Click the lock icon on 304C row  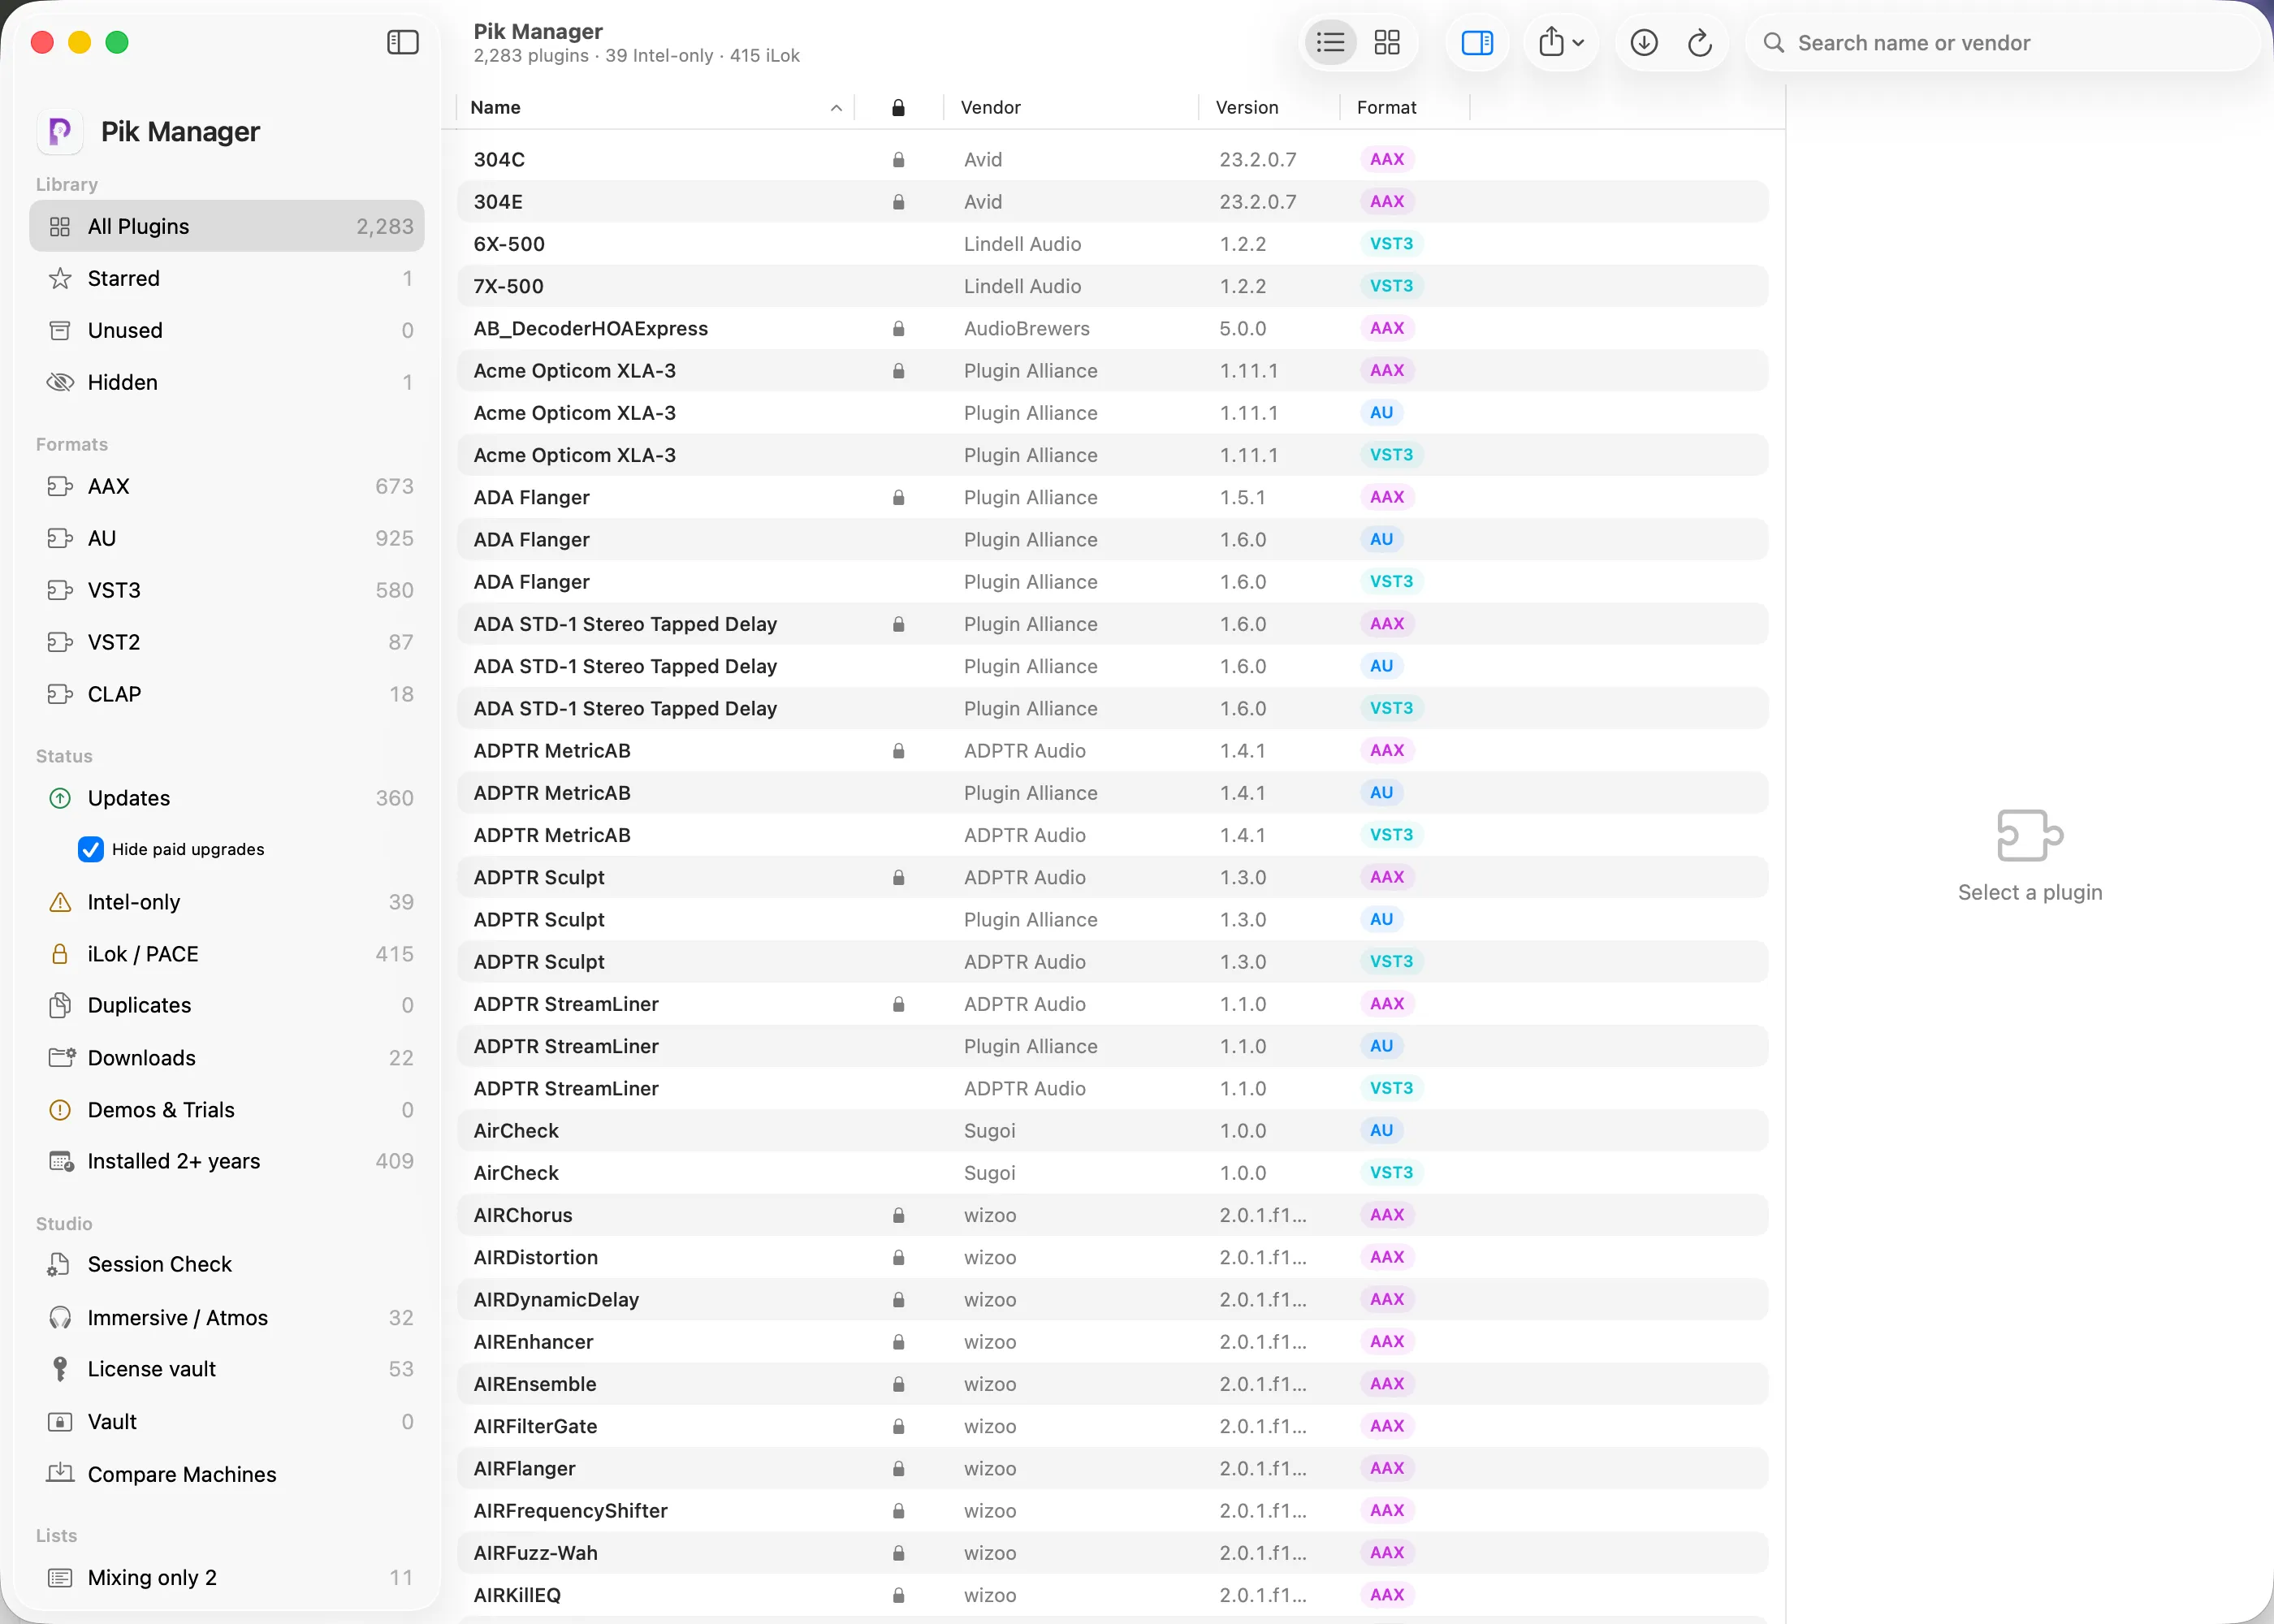tap(898, 160)
